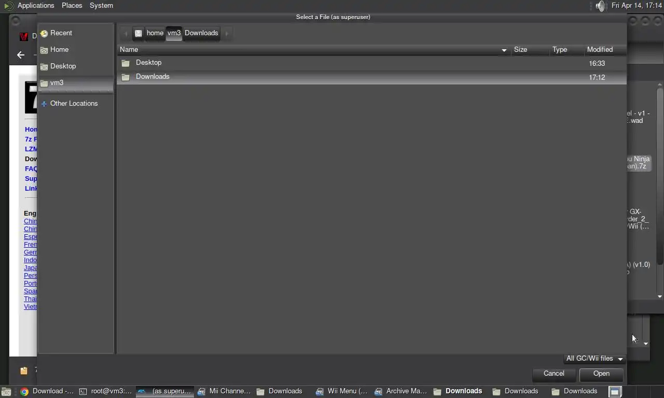
Task: Sort by the Type column header
Action: [566, 50]
